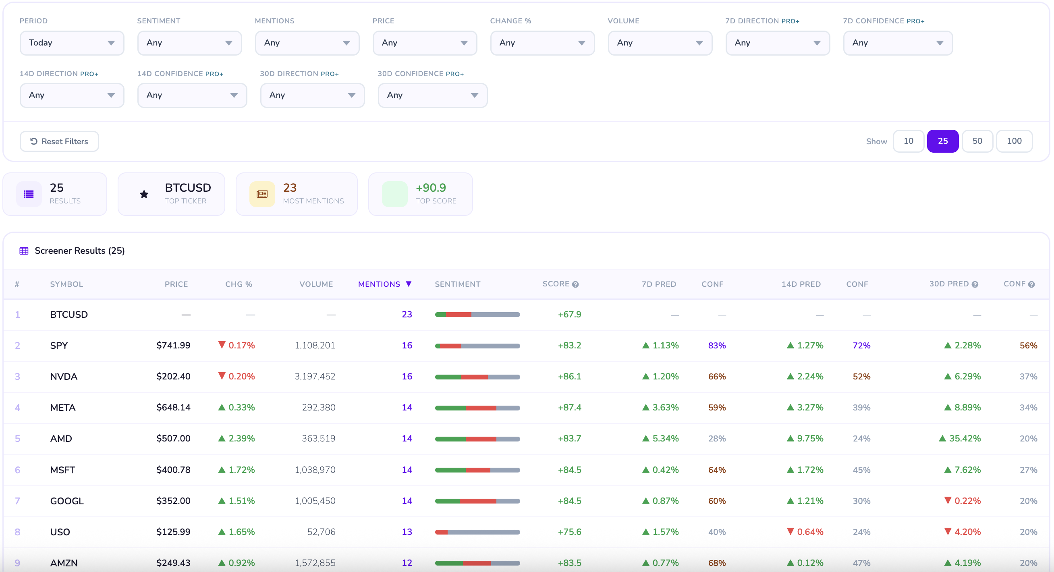The height and width of the screenshot is (572, 1054).
Task: Open the Change % filter dropdown
Action: coord(543,43)
